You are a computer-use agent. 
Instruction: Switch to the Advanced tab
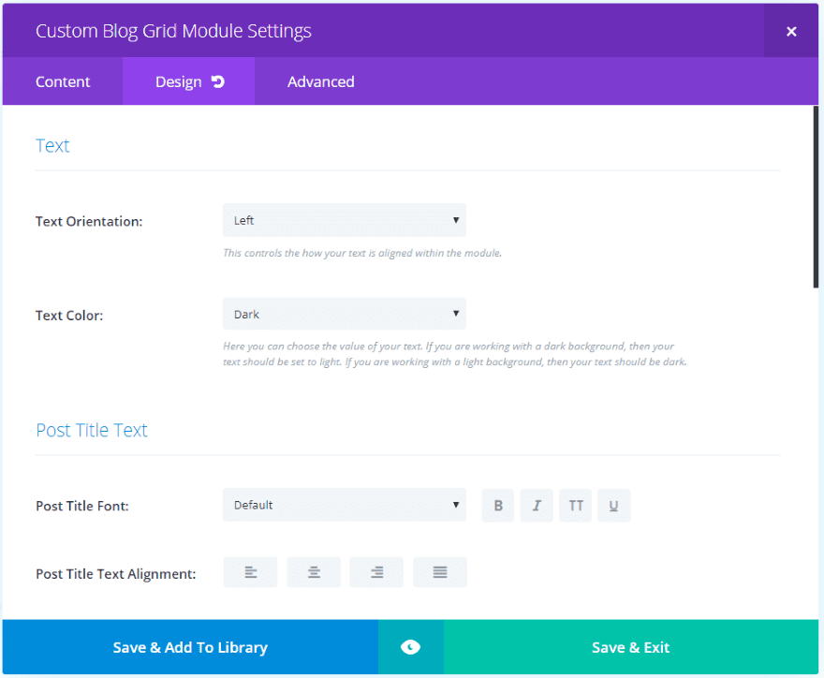point(320,81)
